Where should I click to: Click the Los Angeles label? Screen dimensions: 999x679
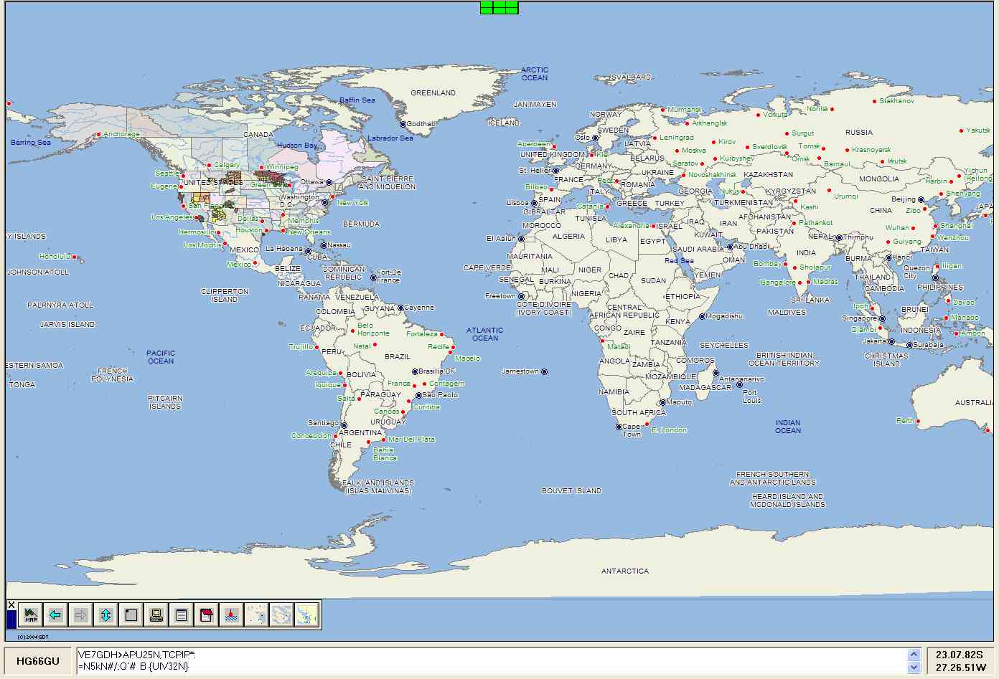click(172, 217)
